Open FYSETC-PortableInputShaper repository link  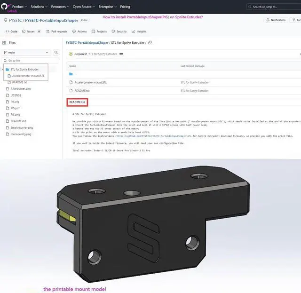51,20
